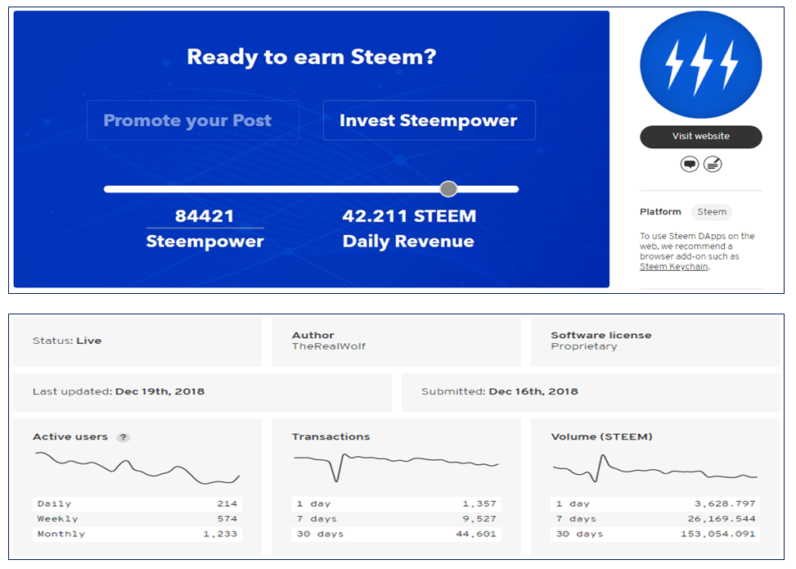Open the edit note icon under Visit website
This screenshot has height=569, width=796.
(713, 164)
